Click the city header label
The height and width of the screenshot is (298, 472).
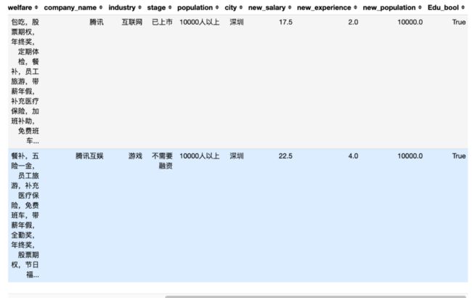click(x=231, y=7)
